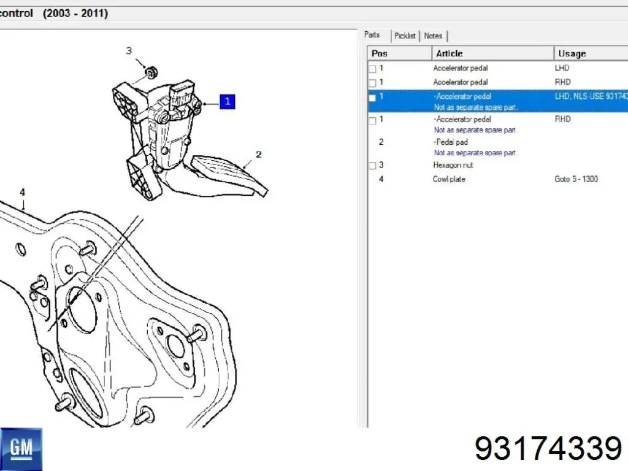
Task: Tick the Hexagon nut row checkbox
Action: pos(372,166)
